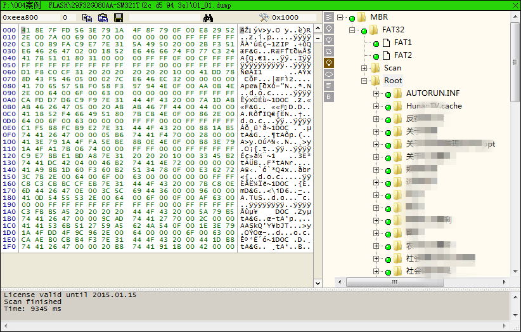The image size is (521, 332).
Task: Click the paste clipboard icon in the toolbar
Action: tap(103, 18)
